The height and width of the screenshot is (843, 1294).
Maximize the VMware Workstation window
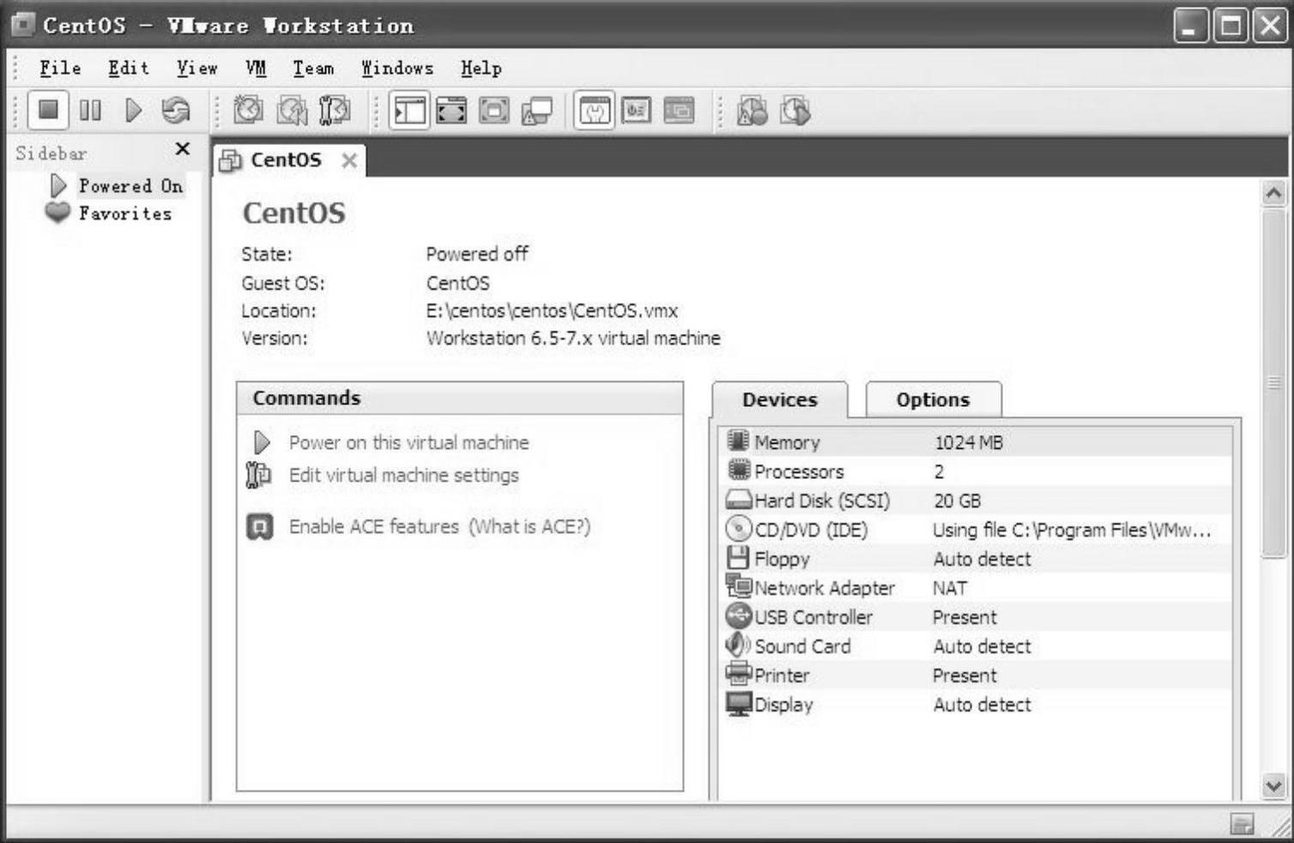1231,26
